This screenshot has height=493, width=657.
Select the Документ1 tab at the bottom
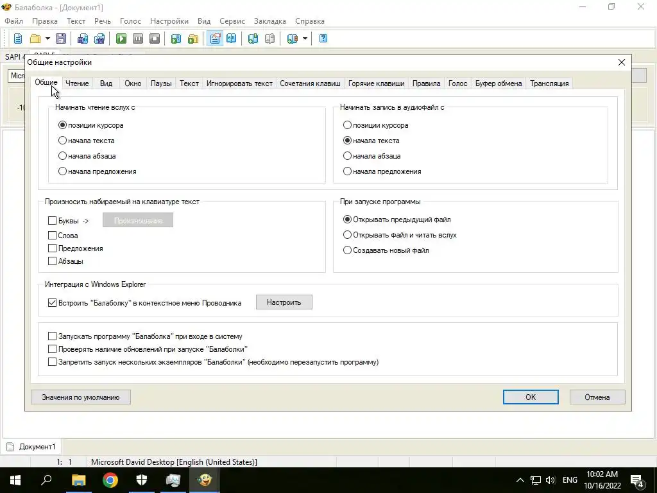coord(31,447)
